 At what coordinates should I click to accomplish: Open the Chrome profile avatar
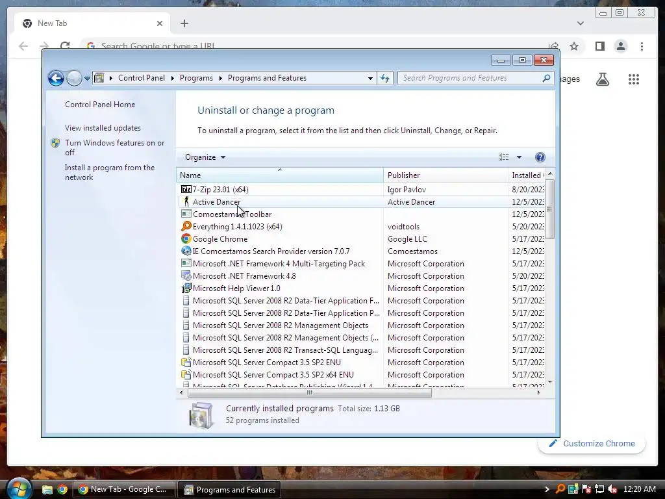click(620, 46)
